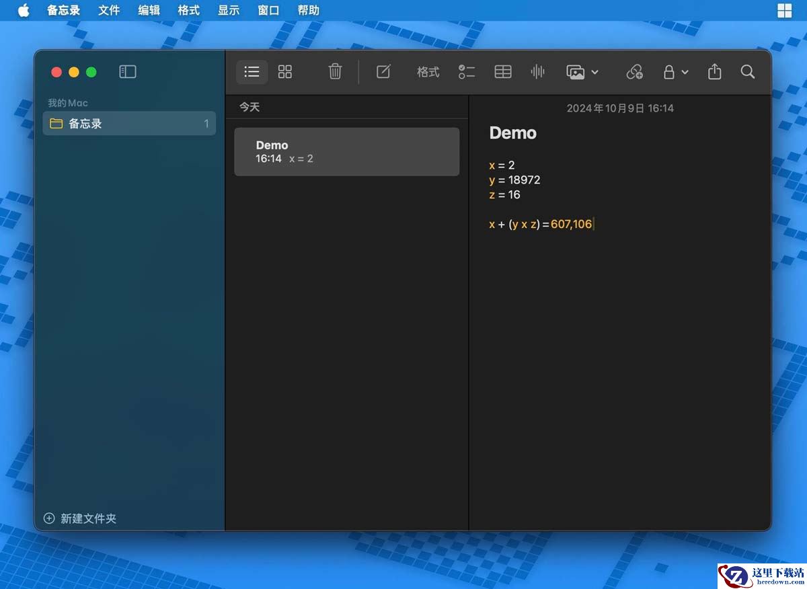807x589 pixels.
Task: Open search in Notes toolbar
Action: (x=747, y=72)
